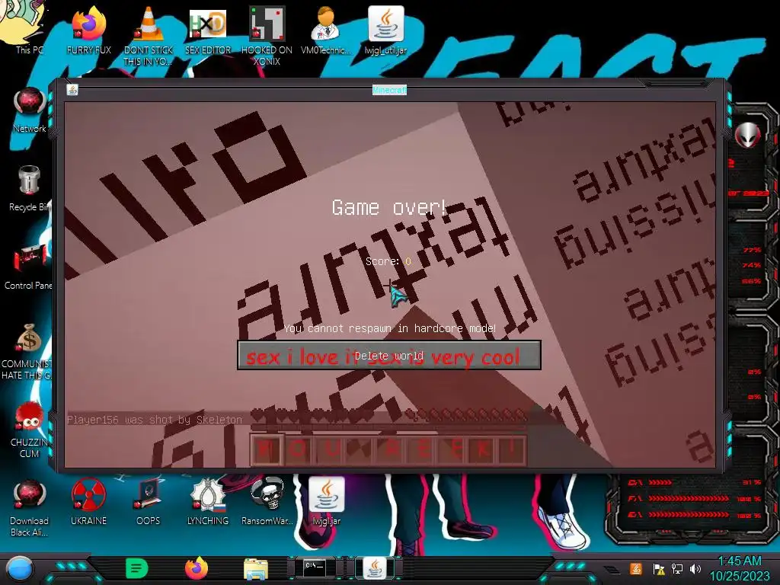Click 'Player156 was shot by Skeleton' chat message
780x585 pixels.
155,420
